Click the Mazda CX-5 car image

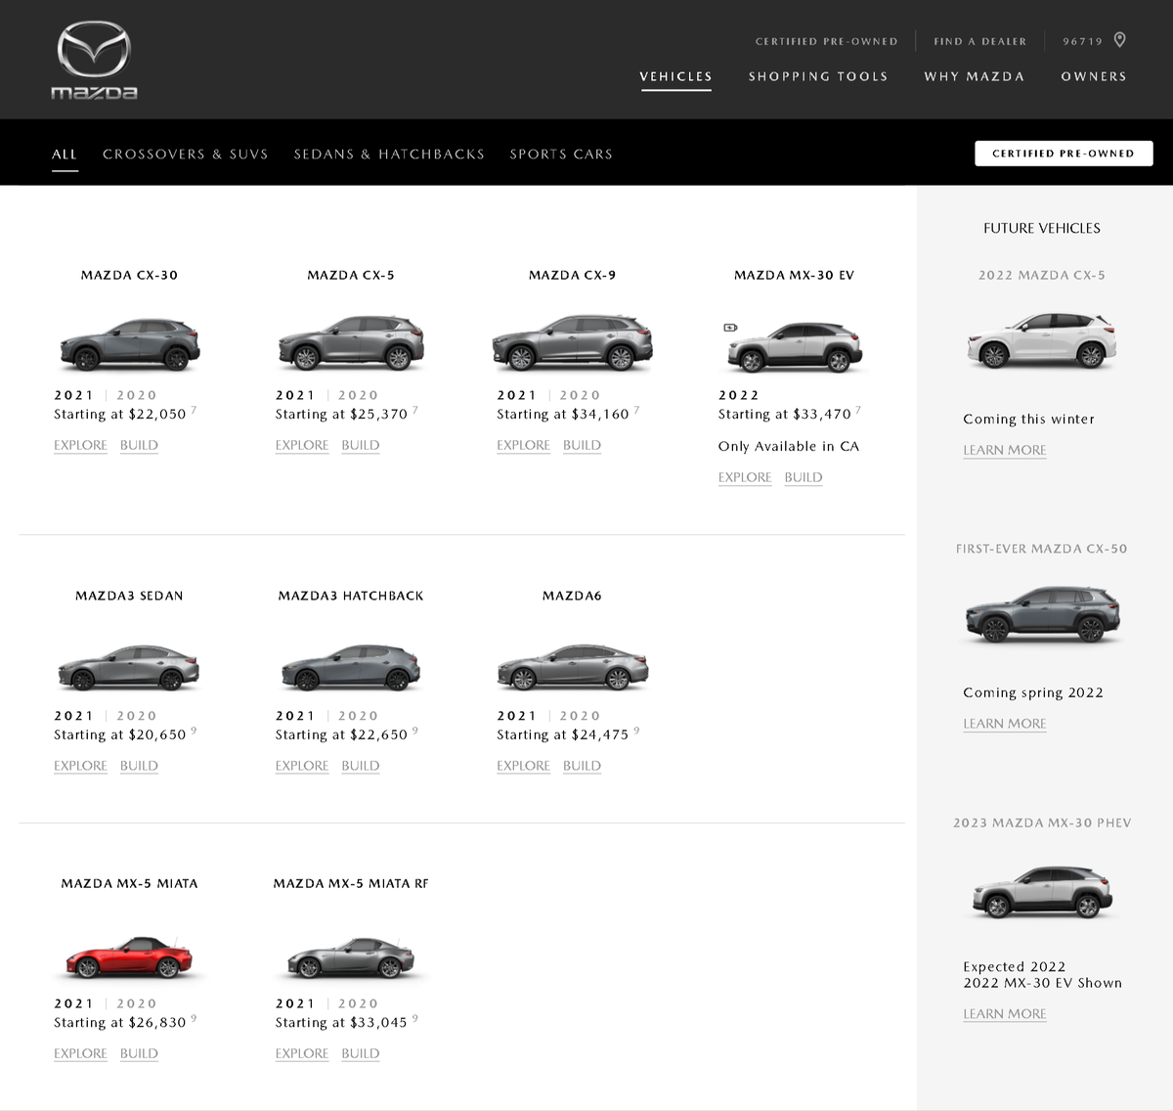tap(351, 342)
